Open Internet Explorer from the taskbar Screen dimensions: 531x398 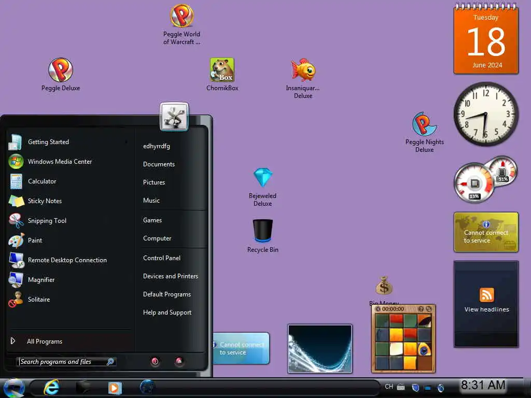[x=51, y=388]
